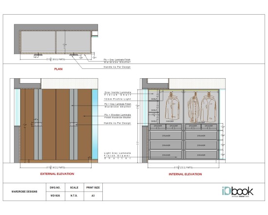Click the N.T.S. scale value
268x215 pixels.
tap(74, 195)
